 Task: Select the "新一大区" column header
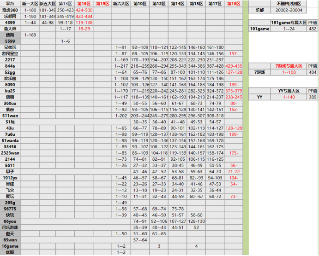coord(30,4)
